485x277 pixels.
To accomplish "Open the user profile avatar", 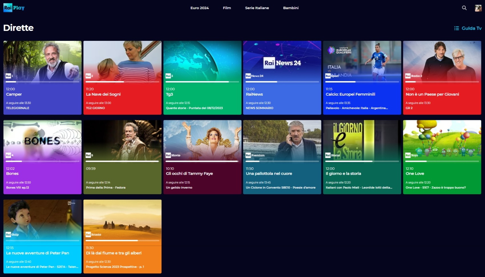I will point(478,8).
